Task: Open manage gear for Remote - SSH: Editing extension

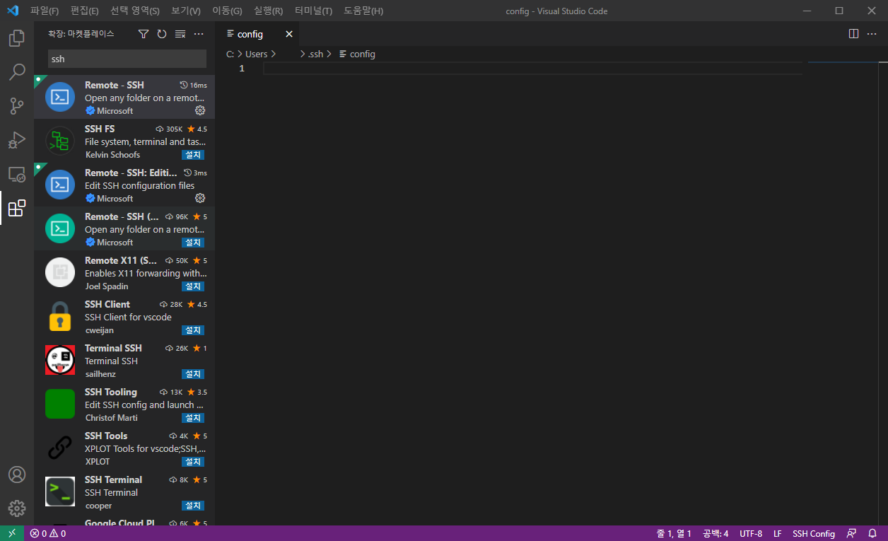Action: [200, 198]
